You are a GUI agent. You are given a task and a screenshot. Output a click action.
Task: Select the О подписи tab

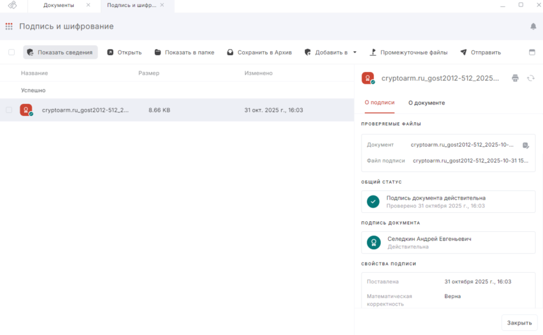click(x=379, y=103)
